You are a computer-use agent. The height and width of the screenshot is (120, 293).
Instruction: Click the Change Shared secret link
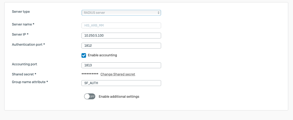tap(118, 74)
